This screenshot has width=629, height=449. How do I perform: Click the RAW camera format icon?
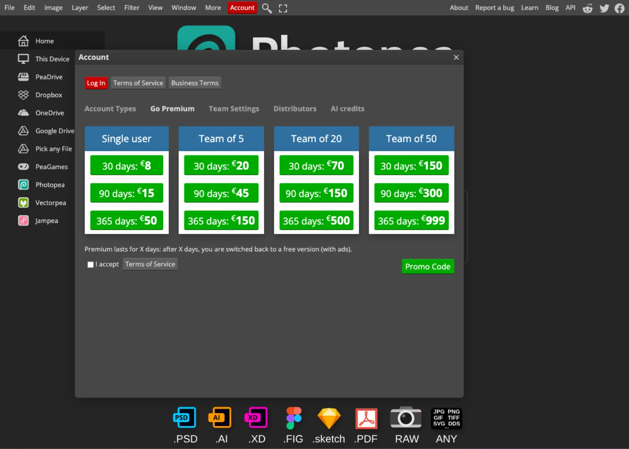(x=406, y=417)
